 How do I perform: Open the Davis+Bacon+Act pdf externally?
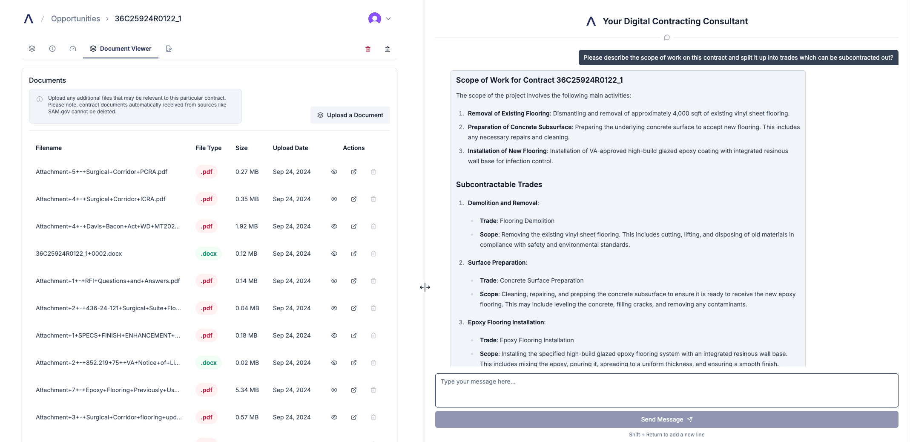[x=354, y=226]
